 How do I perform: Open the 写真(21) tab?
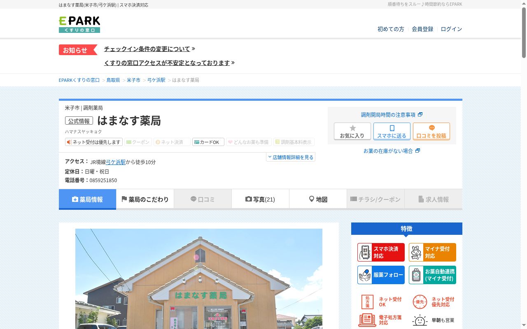coord(260,199)
